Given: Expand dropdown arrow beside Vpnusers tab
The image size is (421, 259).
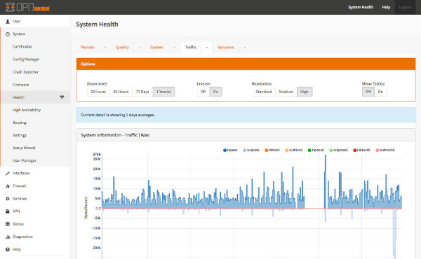Looking at the screenshot, I should tap(245, 48).
